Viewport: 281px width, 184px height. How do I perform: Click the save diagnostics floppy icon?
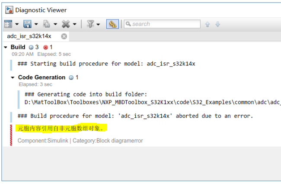click(x=27, y=24)
